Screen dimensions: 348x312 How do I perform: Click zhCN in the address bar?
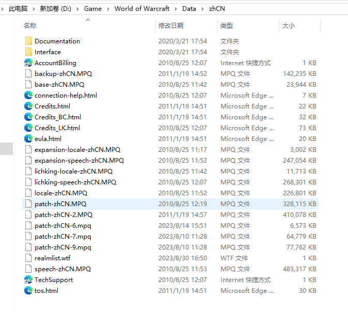pos(217,9)
